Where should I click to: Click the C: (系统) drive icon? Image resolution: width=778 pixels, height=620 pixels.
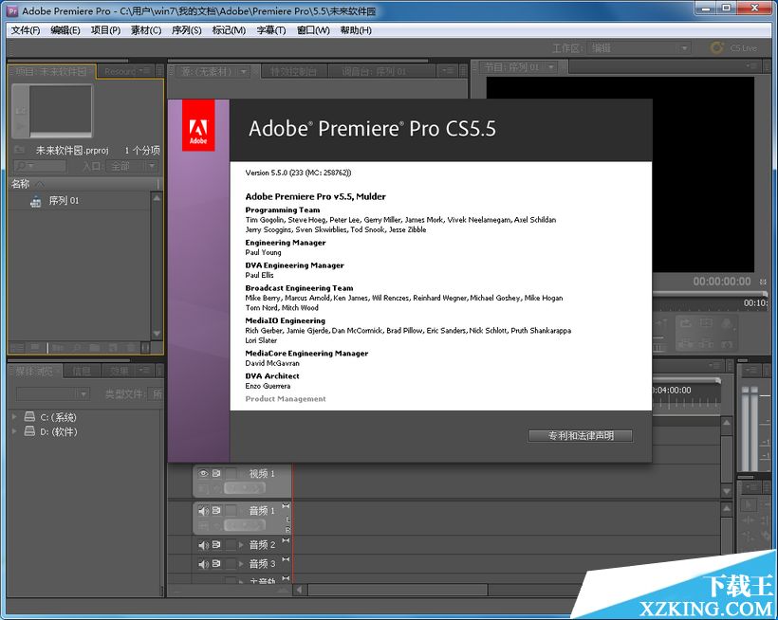pos(29,417)
